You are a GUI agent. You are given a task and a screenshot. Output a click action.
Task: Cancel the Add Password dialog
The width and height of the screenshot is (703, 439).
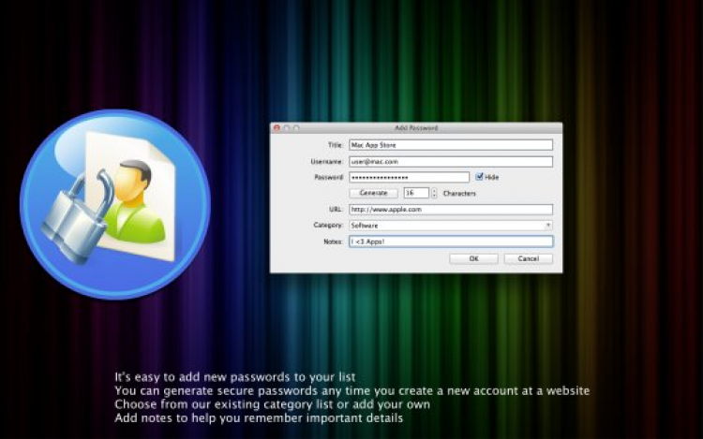(528, 258)
